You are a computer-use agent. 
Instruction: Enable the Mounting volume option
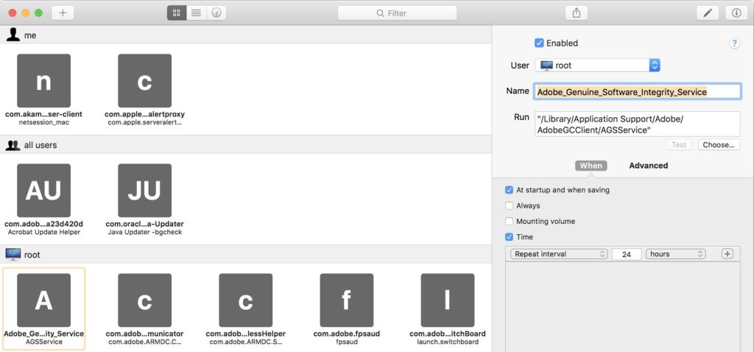(510, 221)
